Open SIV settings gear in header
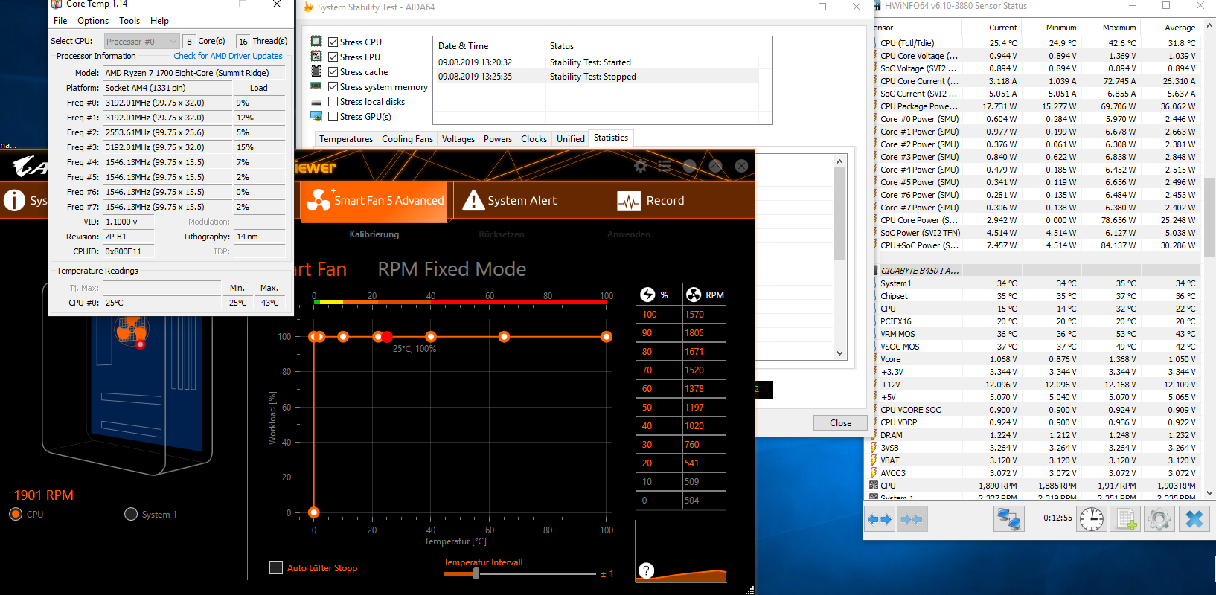The width and height of the screenshot is (1216, 595). (x=640, y=166)
